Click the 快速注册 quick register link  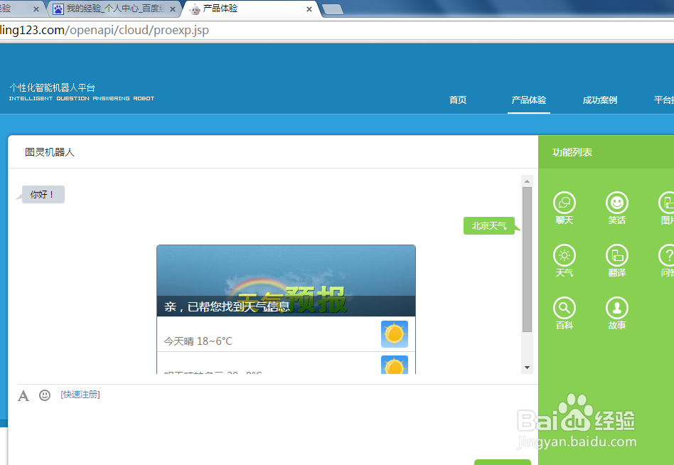80,395
